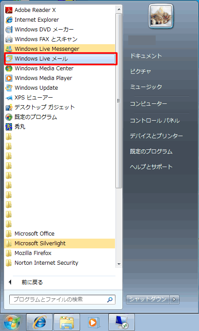
Task: Click the Windows Update icon
Action: pos(9,88)
